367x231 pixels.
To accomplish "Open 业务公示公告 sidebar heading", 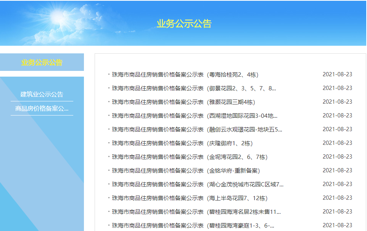I will [42, 63].
